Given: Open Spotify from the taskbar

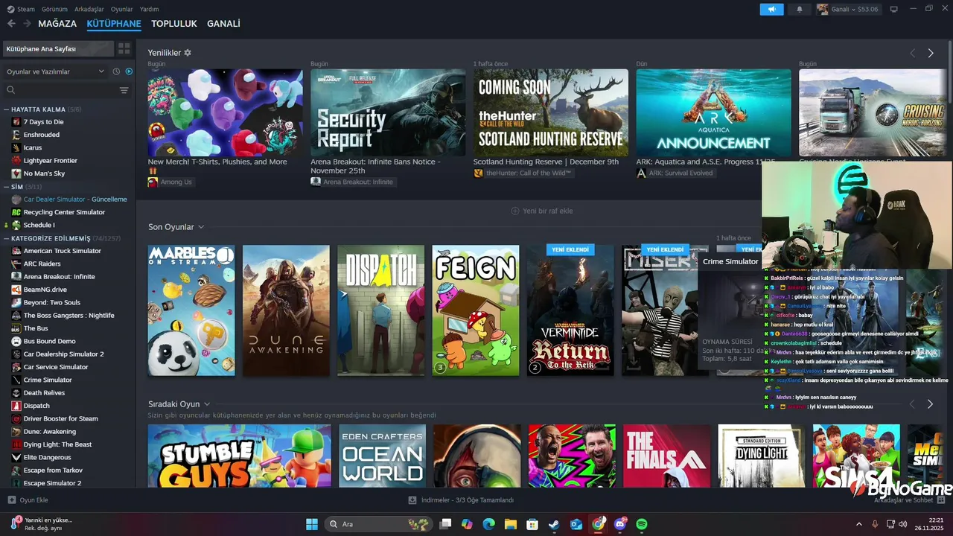Looking at the screenshot, I should [642, 524].
